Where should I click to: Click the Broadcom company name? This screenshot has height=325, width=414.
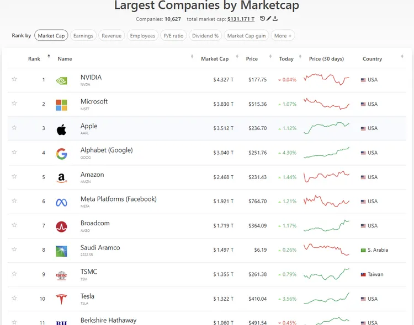click(95, 223)
